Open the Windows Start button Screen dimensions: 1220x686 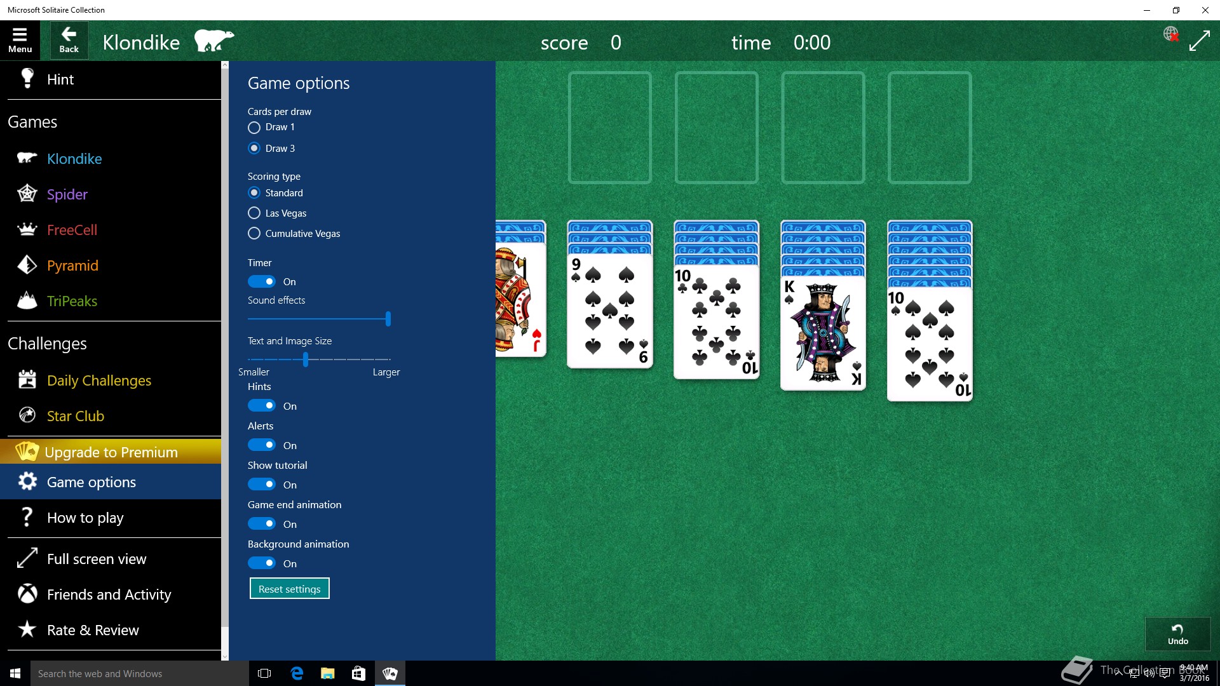coord(15,673)
